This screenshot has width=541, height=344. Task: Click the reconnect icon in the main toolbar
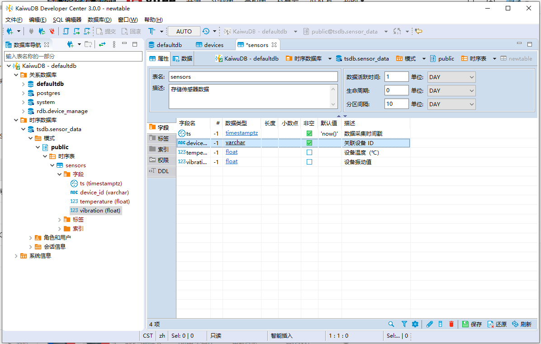coord(42,31)
